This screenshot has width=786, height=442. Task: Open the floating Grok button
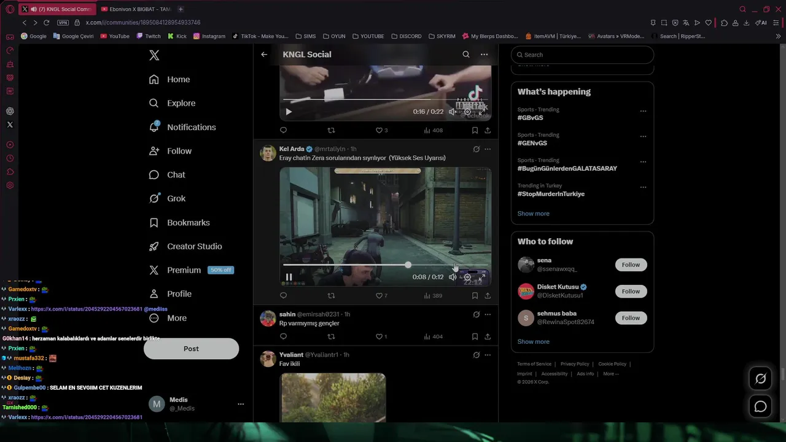click(760, 379)
